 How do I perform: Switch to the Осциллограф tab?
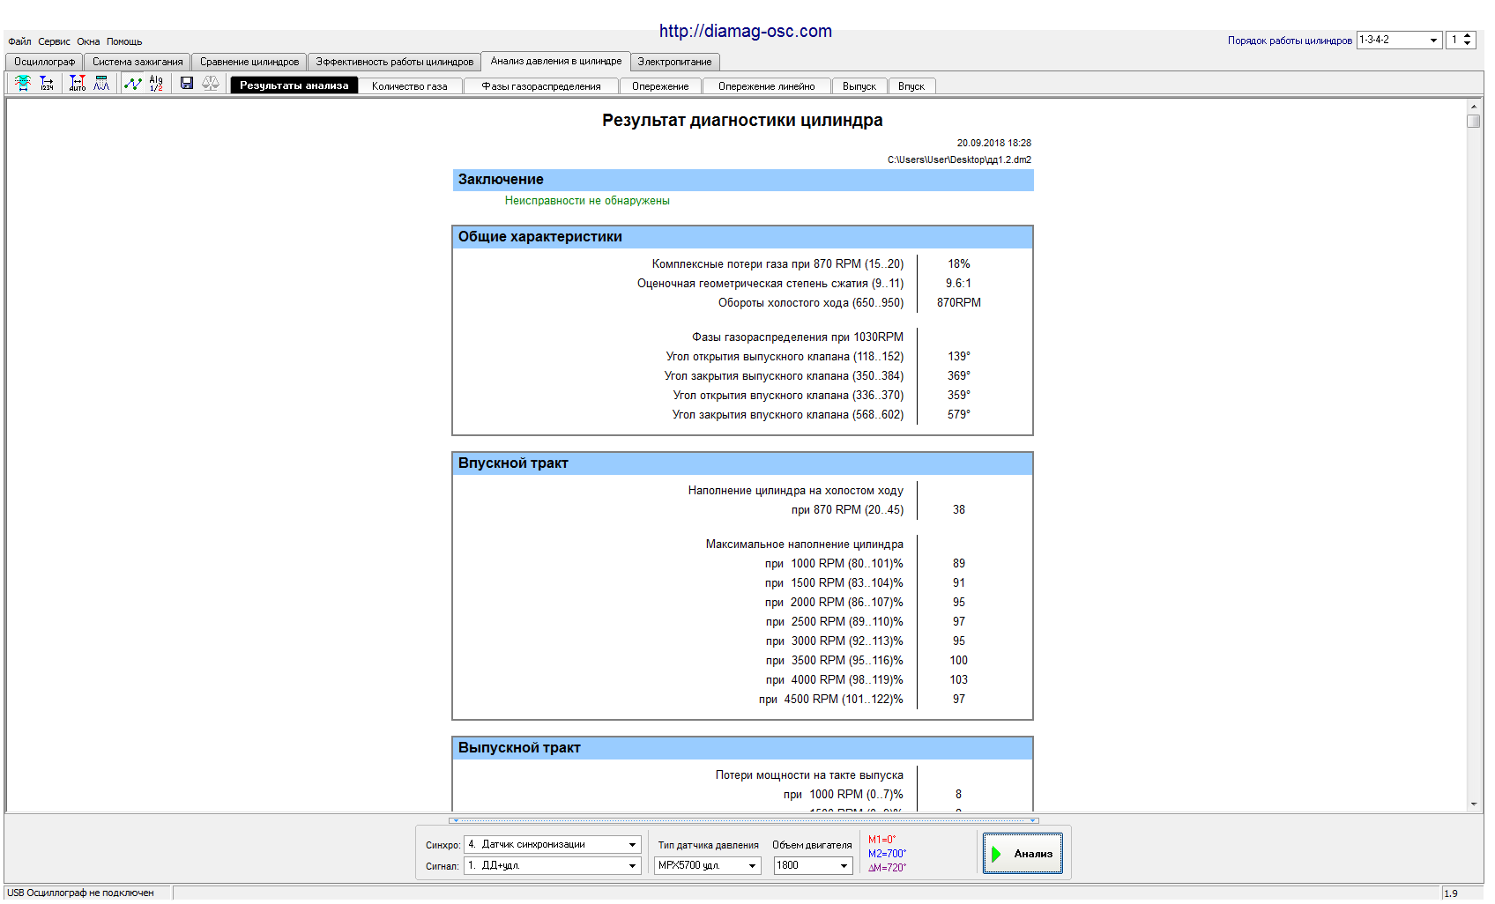[44, 62]
